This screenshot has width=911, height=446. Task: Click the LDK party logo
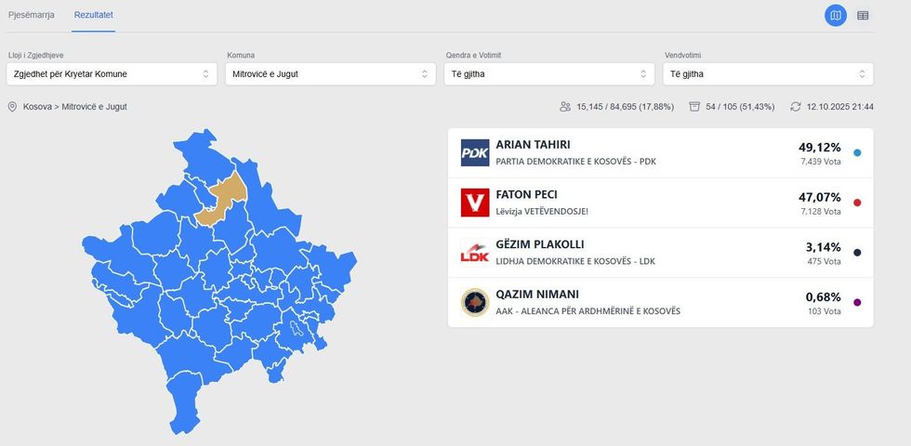pos(475,253)
